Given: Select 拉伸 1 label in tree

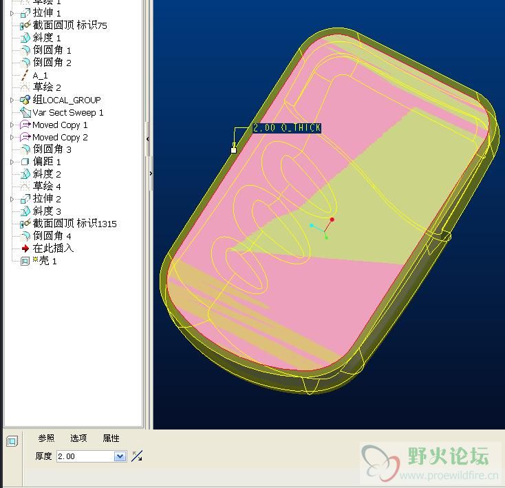Looking at the screenshot, I should click(47, 13).
